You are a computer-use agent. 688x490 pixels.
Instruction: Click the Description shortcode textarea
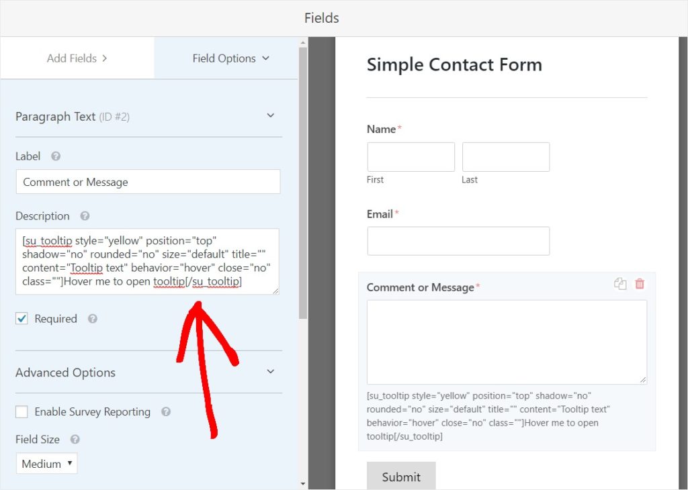click(148, 262)
